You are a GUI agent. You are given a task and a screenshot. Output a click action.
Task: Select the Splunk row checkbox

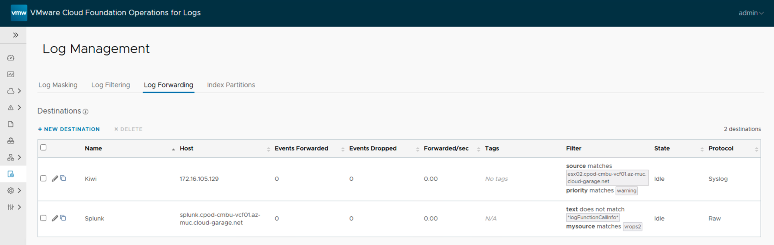point(44,218)
